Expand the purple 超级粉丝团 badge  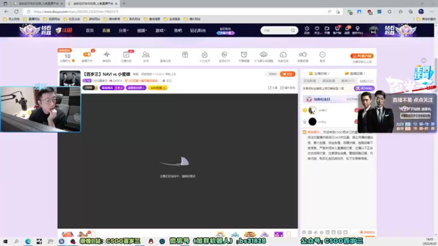(x=136, y=87)
